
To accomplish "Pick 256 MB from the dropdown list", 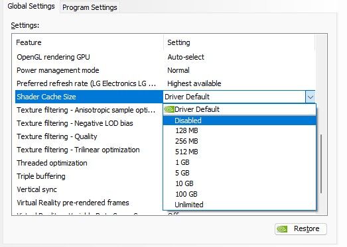I will click(x=240, y=141).
